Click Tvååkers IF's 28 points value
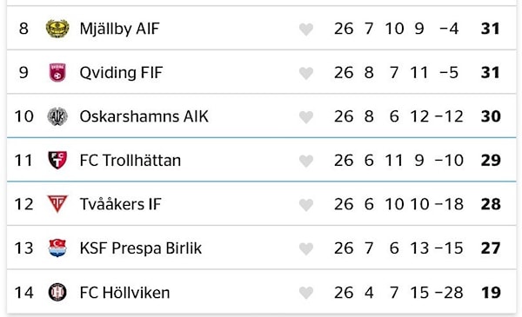The width and height of the screenshot is (522, 317). pyautogui.click(x=491, y=204)
